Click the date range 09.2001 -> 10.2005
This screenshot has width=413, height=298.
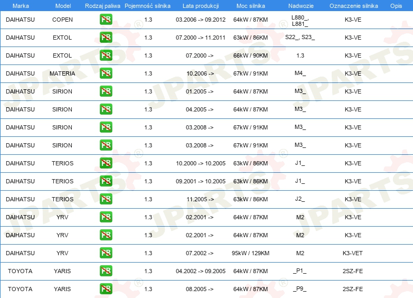(x=201, y=181)
